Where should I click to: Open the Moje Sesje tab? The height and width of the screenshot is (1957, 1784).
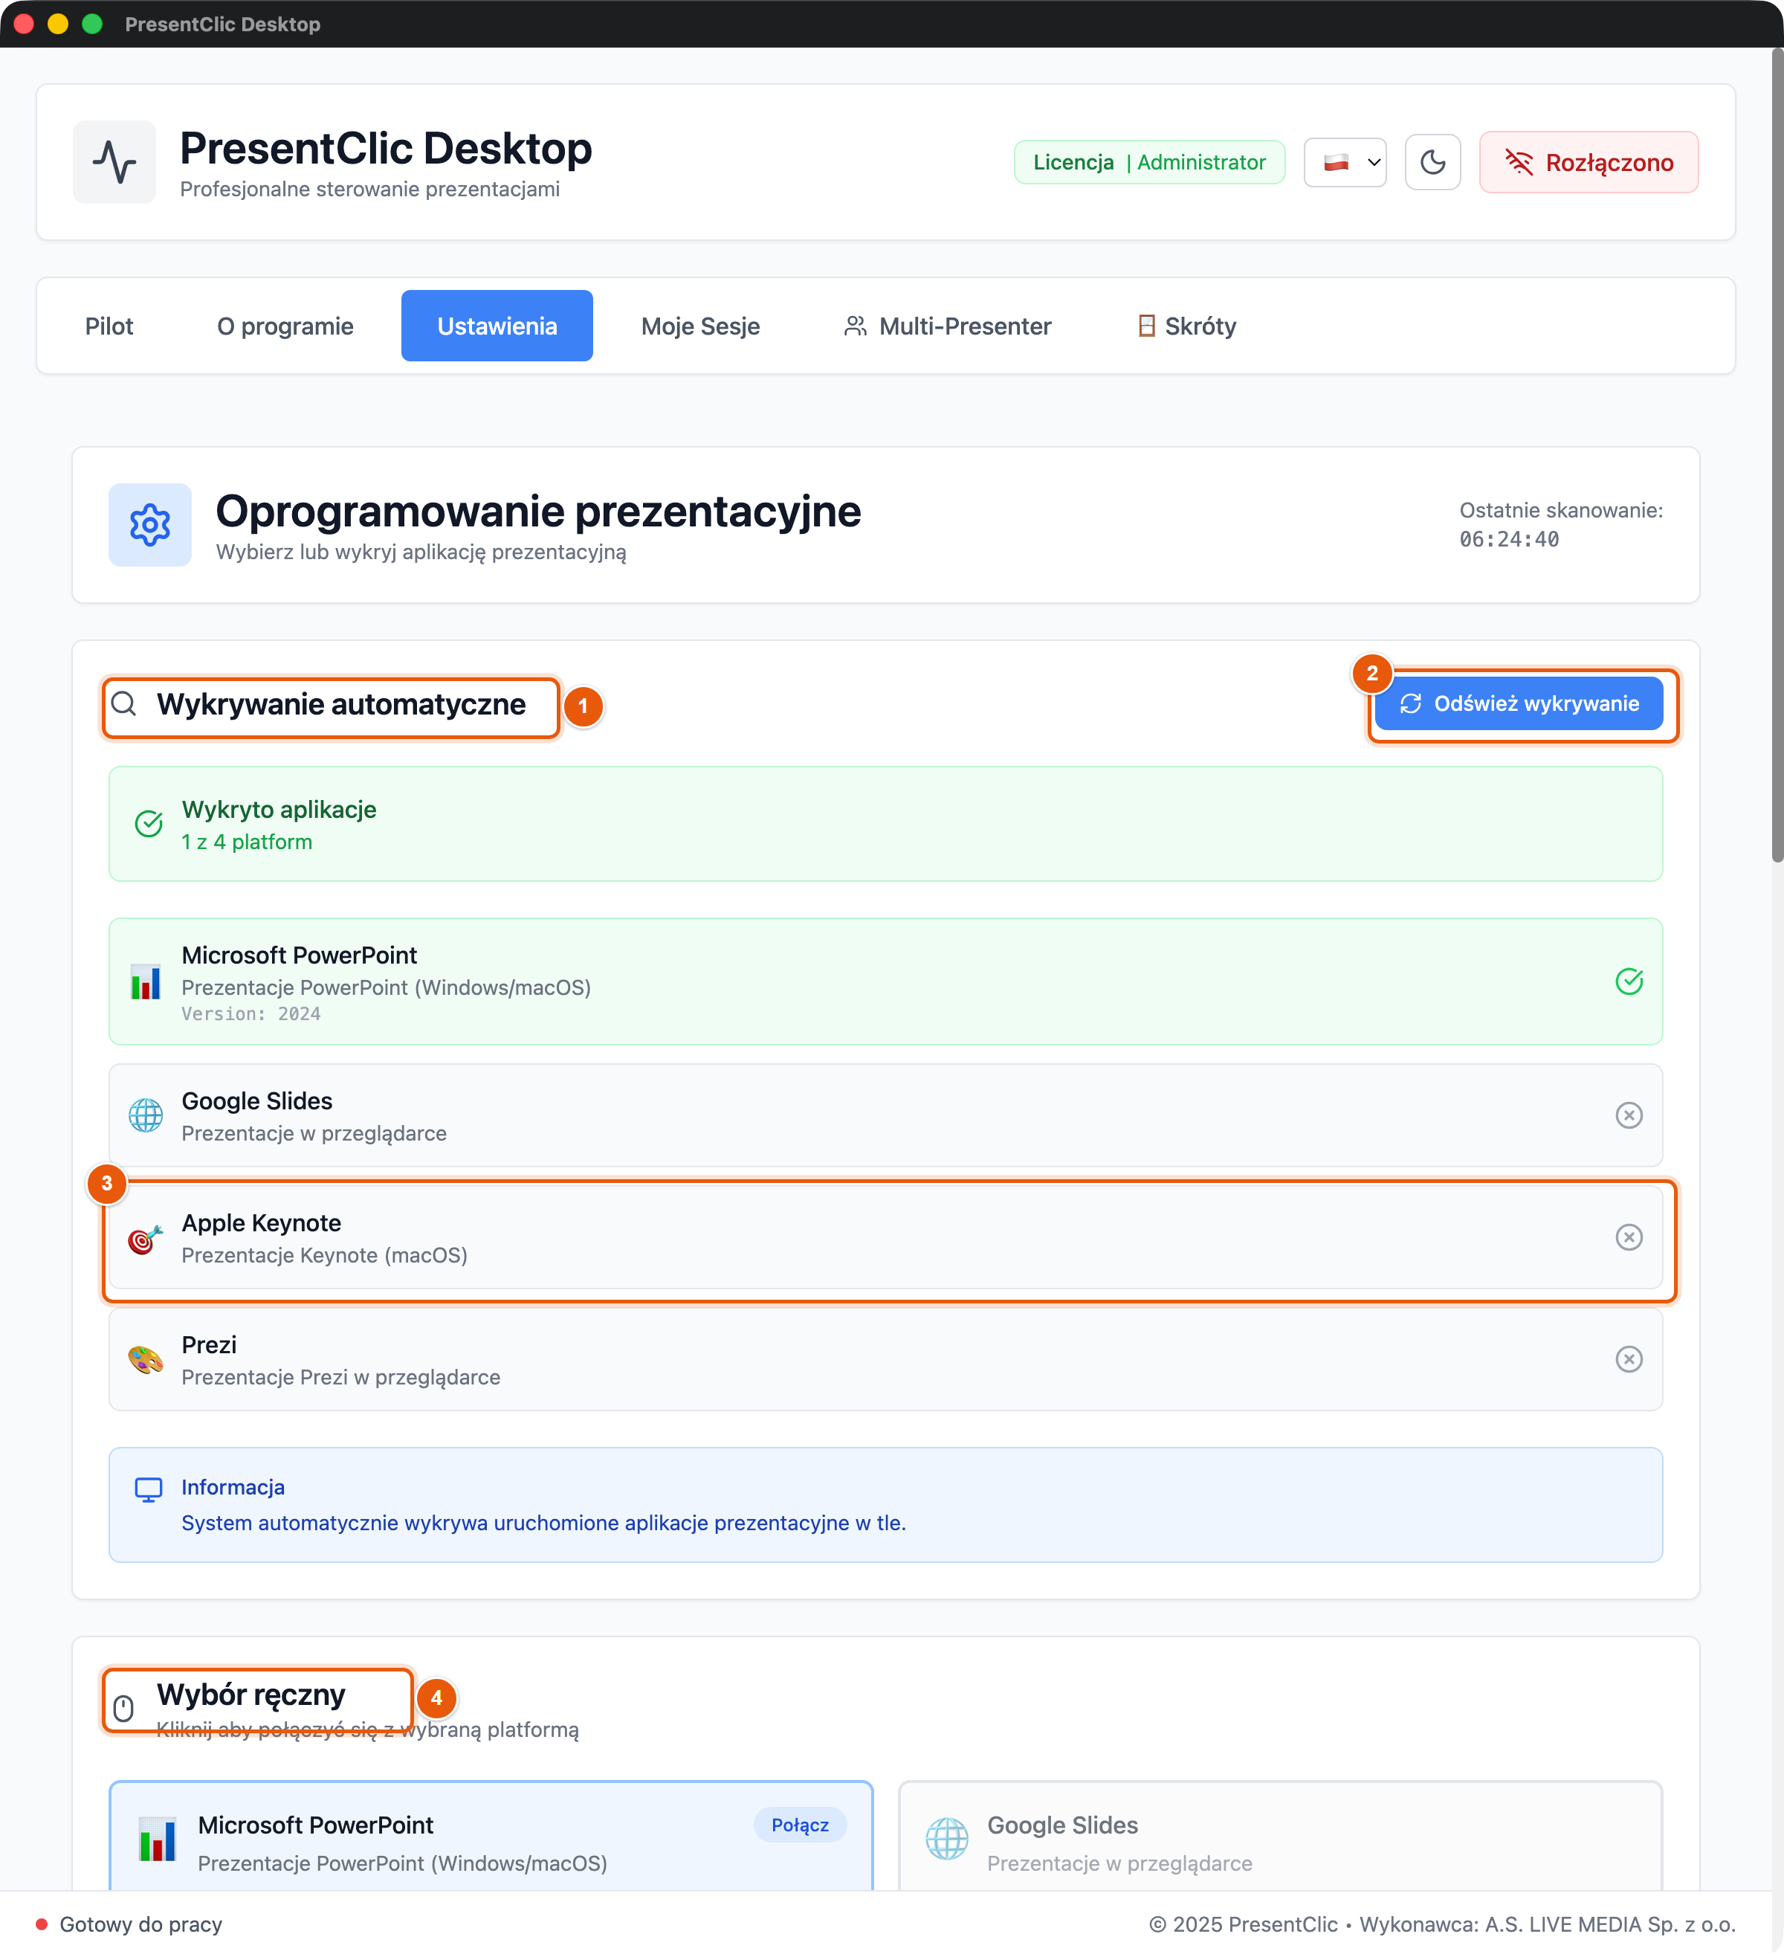(699, 326)
